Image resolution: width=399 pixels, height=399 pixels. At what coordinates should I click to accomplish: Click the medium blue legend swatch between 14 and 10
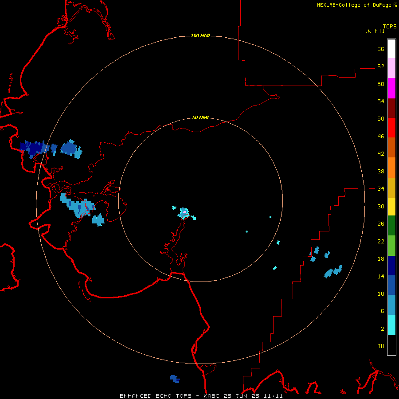(391, 285)
